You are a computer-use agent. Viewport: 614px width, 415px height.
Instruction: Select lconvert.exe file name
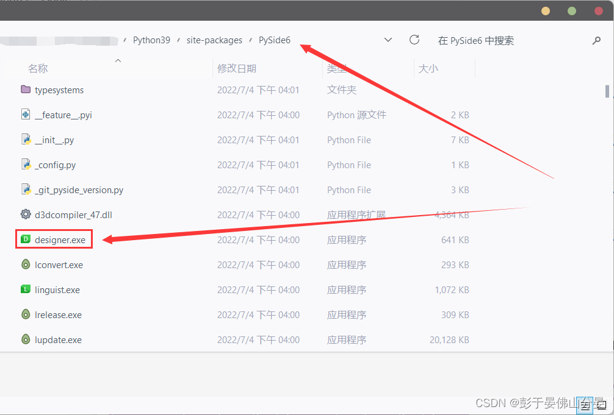59,265
